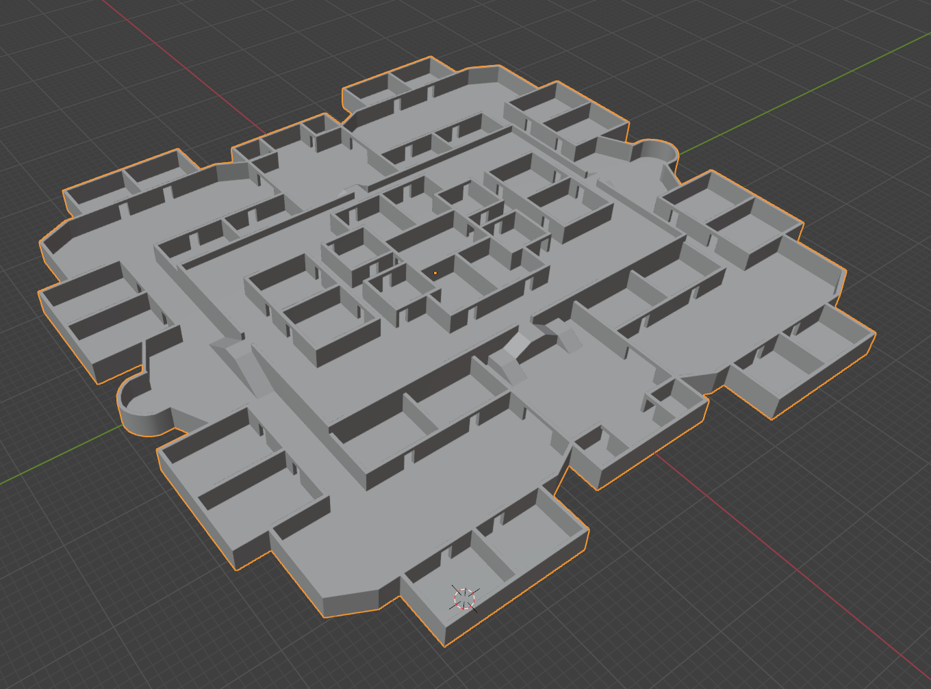Select the orange object origin dot
The image size is (931, 689).
point(435,273)
